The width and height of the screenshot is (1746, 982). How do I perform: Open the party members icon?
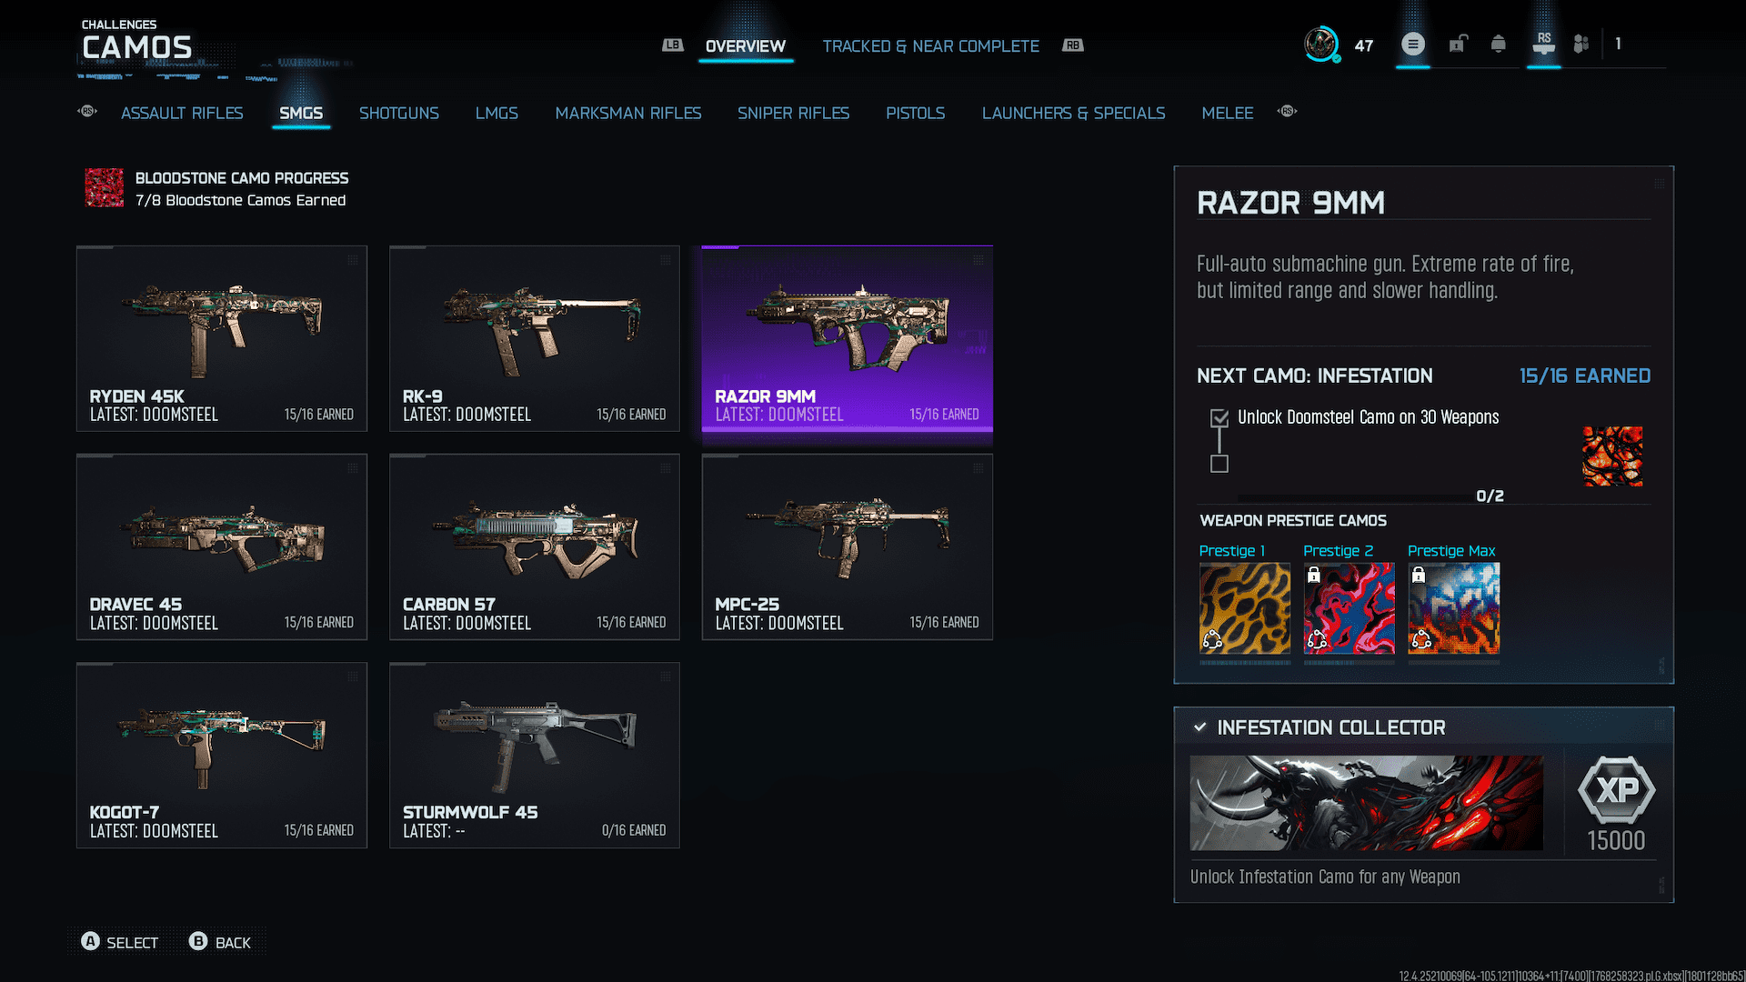click(1581, 44)
